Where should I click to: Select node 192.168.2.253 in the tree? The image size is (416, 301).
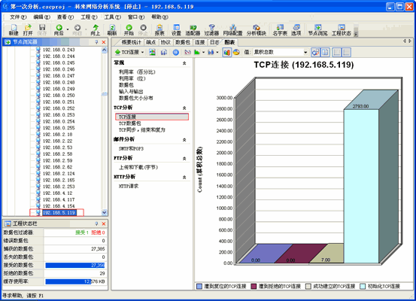click(59, 187)
